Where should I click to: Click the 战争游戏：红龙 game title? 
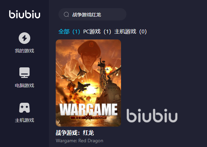click(x=75, y=133)
